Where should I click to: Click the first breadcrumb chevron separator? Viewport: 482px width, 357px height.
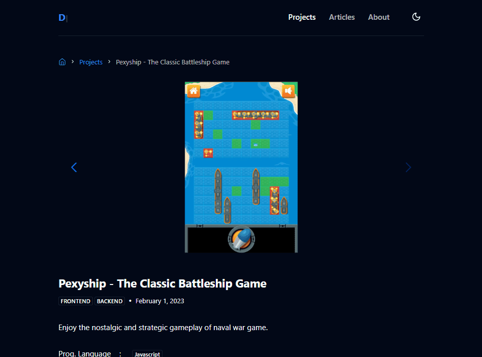73,62
